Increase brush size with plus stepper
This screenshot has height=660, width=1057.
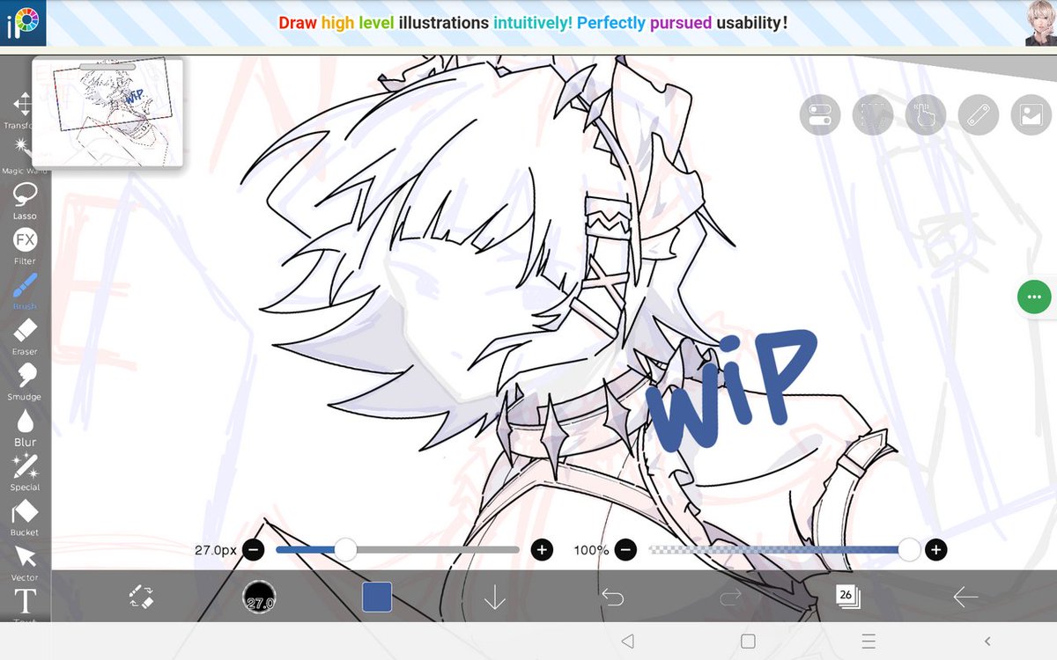point(543,549)
